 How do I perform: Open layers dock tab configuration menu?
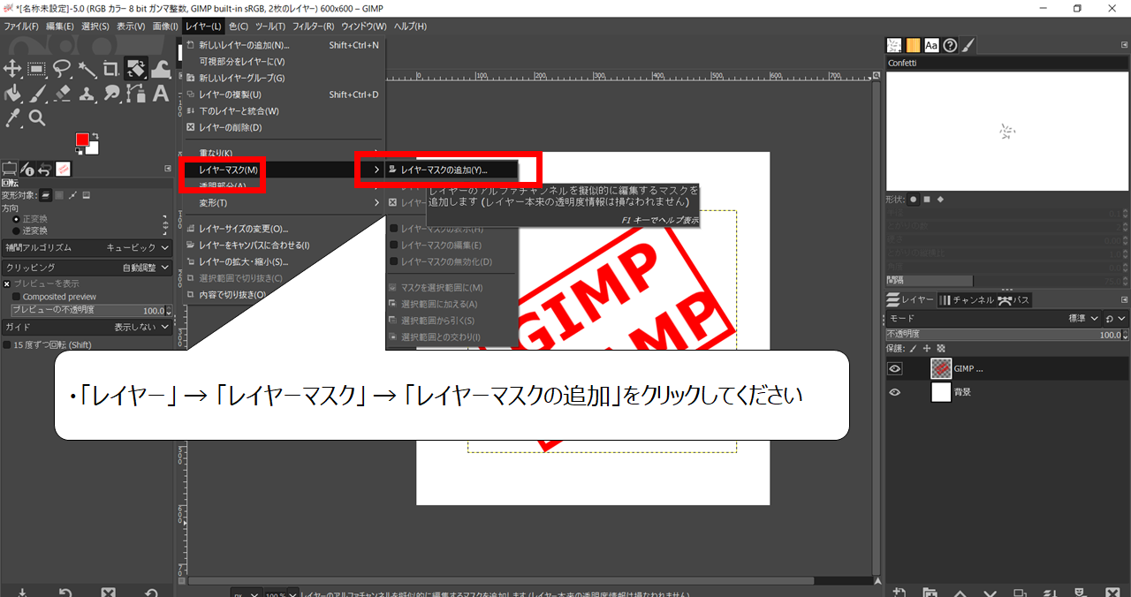point(1123,300)
